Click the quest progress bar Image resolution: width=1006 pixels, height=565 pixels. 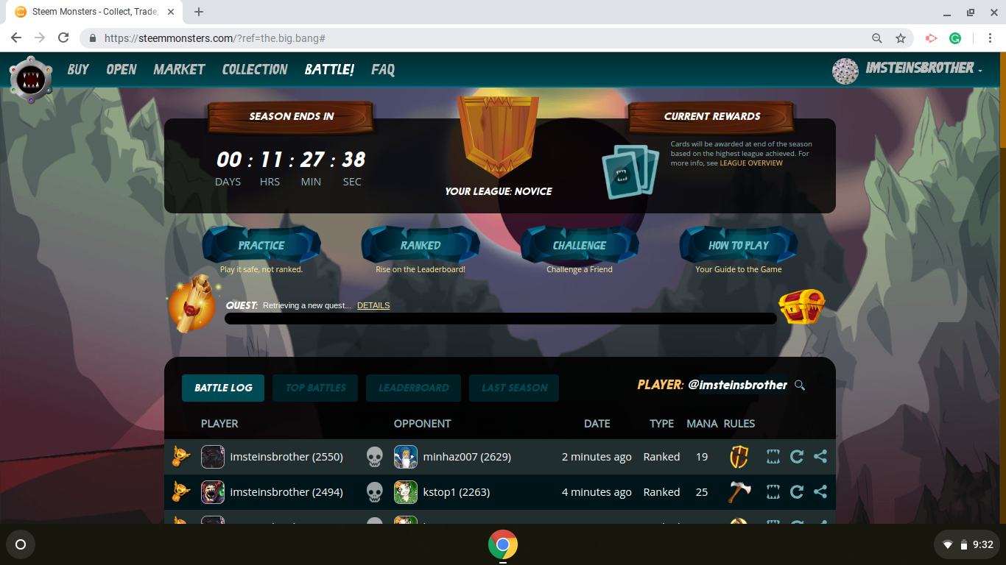(501, 319)
